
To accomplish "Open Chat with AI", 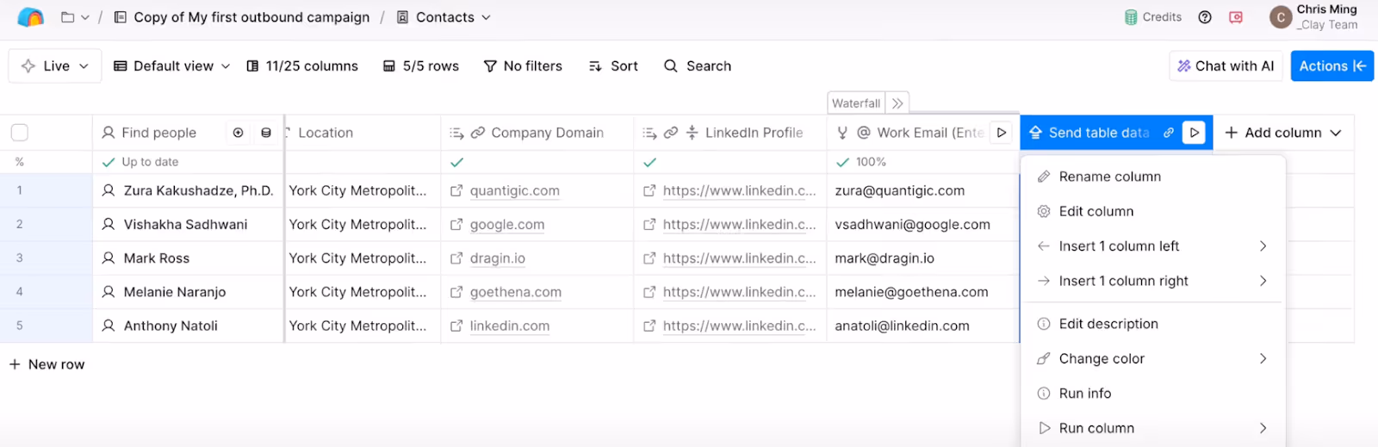I will click(1226, 66).
